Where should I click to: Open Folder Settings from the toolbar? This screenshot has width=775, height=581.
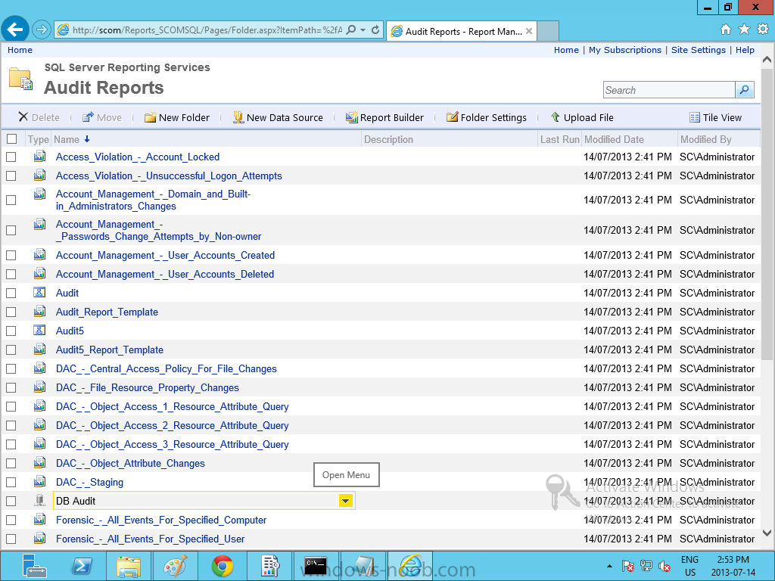(487, 117)
